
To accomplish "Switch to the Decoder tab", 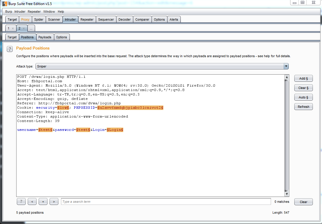I will (x=124, y=19).
